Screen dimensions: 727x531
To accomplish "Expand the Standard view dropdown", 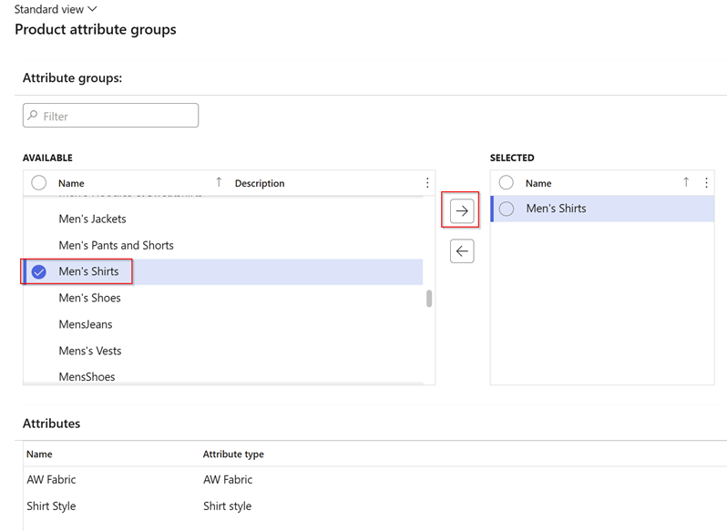I will coord(56,9).
